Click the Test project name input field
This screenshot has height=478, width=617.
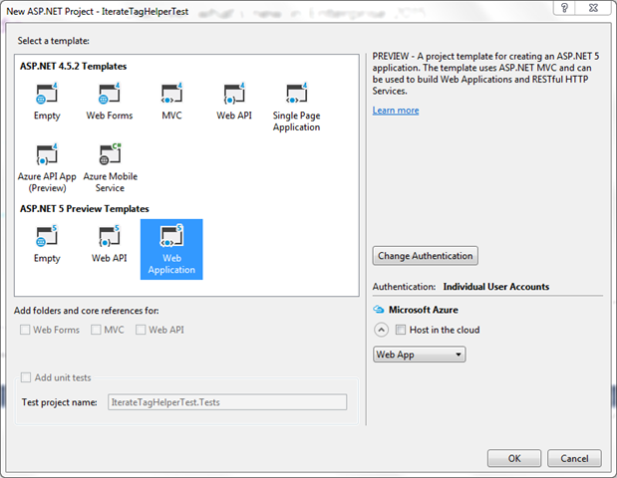tap(227, 402)
